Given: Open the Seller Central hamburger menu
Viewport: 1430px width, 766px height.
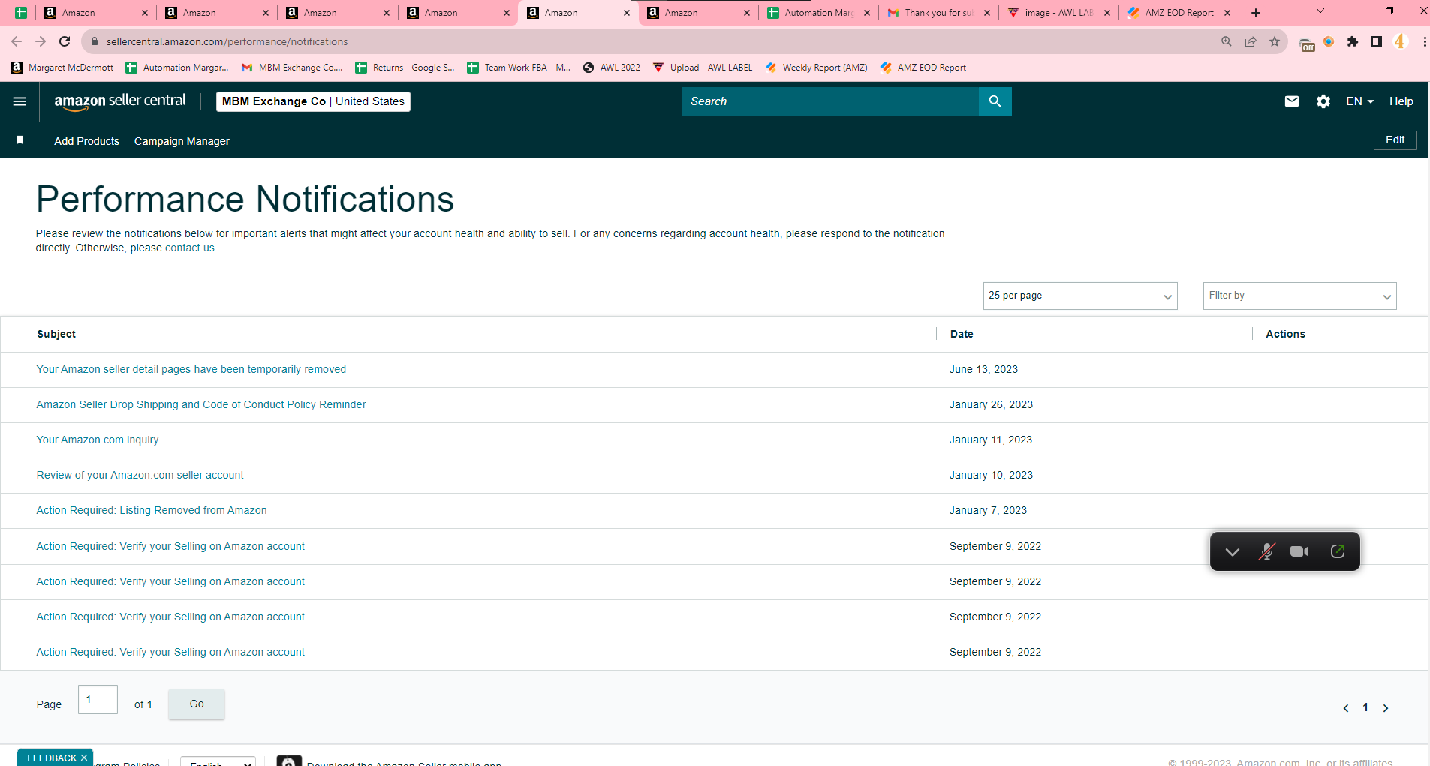Looking at the screenshot, I should (20, 101).
